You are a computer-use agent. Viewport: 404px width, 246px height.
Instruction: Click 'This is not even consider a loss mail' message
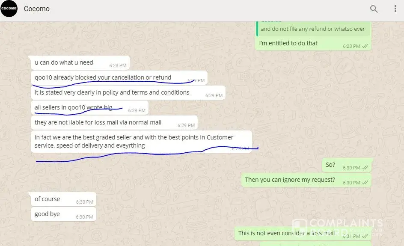(303, 233)
